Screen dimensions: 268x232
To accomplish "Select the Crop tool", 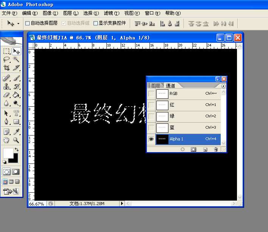I will click(6, 68).
